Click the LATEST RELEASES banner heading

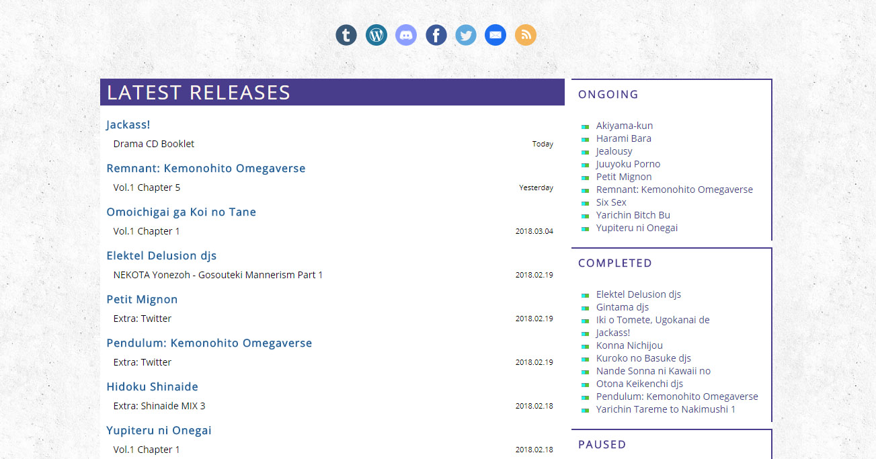199,92
